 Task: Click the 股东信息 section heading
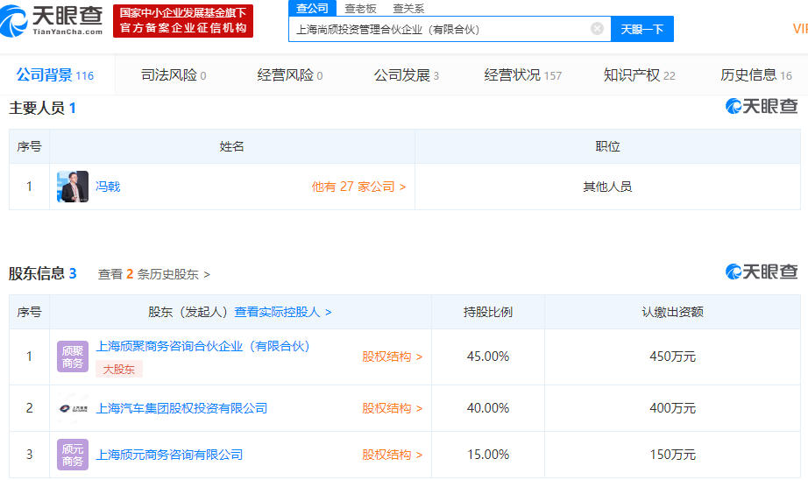[43, 273]
